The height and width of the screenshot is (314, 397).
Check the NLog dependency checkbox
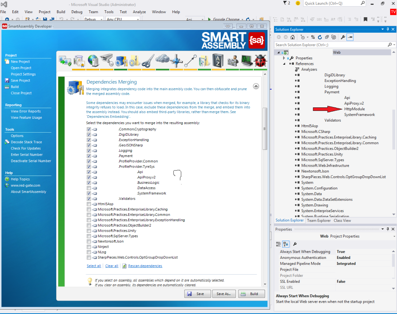(x=89, y=252)
